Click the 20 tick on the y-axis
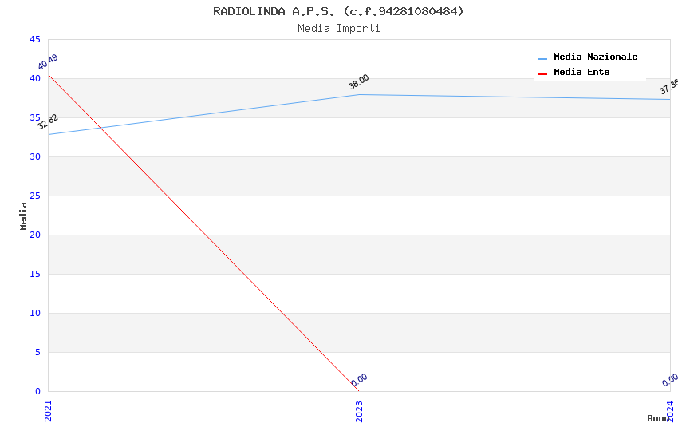Viewport: 678px width, 439px height. tap(34, 235)
